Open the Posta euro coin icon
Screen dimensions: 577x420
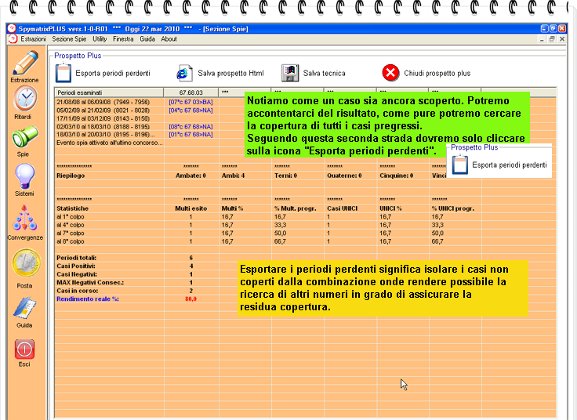[x=26, y=263]
